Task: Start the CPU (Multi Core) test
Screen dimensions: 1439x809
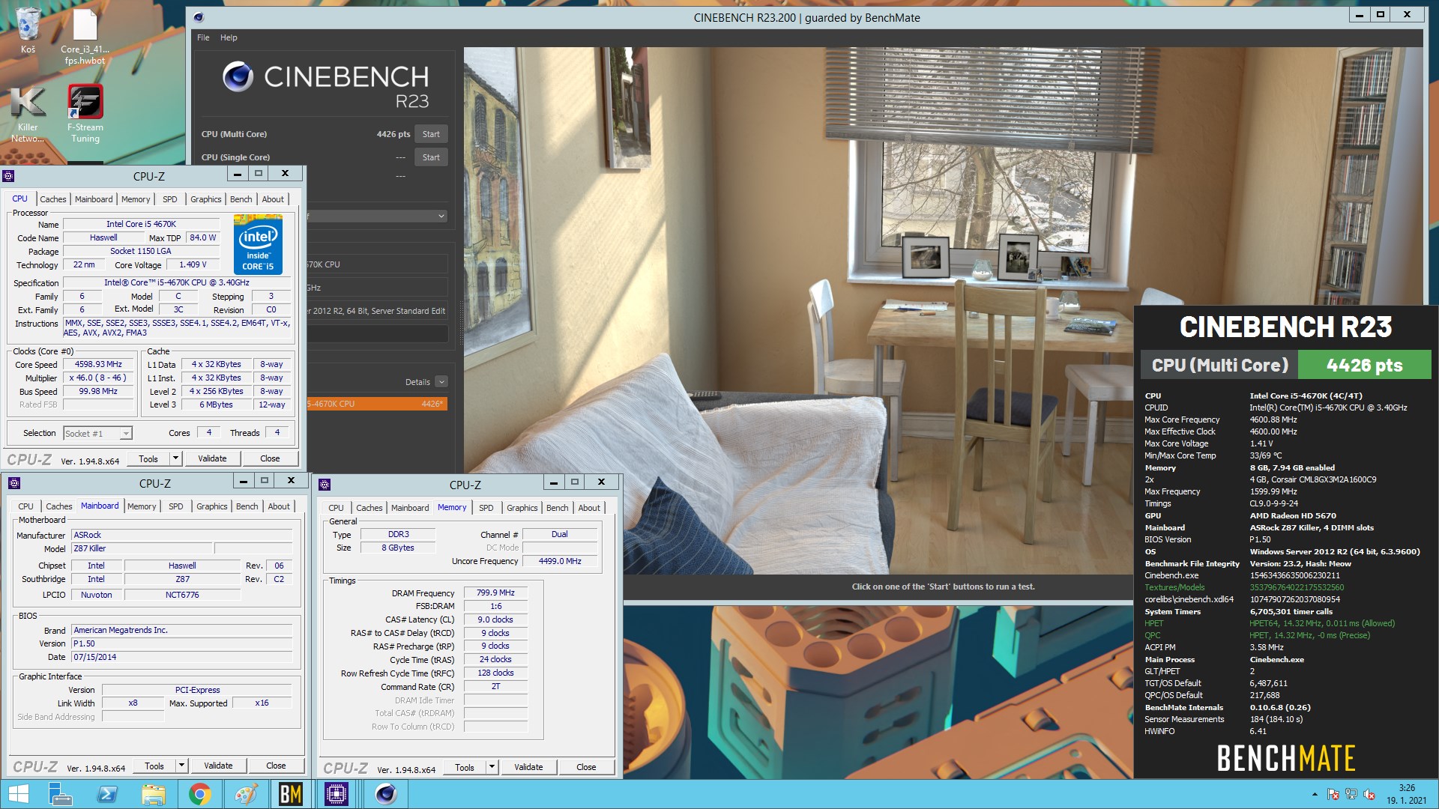Action: click(431, 134)
